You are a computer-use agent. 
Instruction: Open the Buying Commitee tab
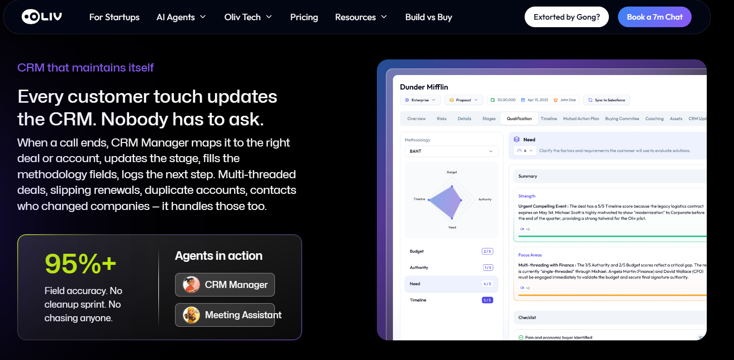[622, 119]
